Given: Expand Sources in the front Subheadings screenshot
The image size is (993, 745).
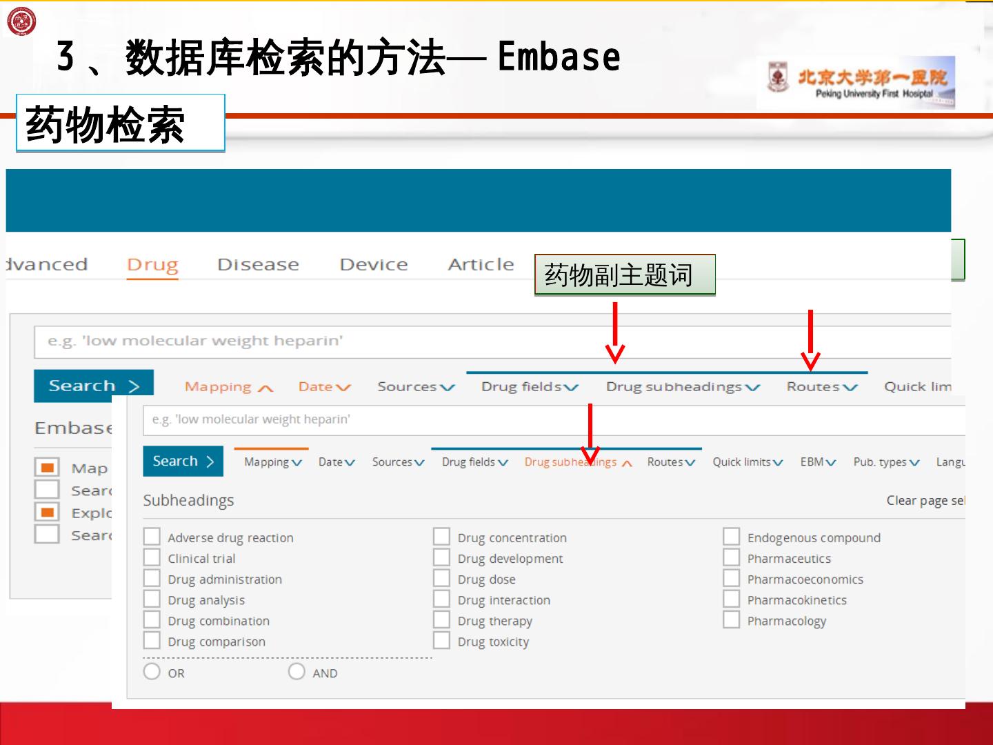Looking at the screenshot, I should coord(398,462).
